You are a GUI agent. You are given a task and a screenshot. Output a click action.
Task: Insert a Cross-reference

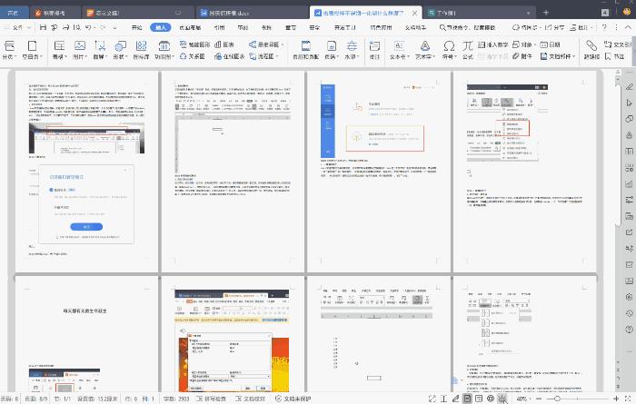click(x=618, y=44)
